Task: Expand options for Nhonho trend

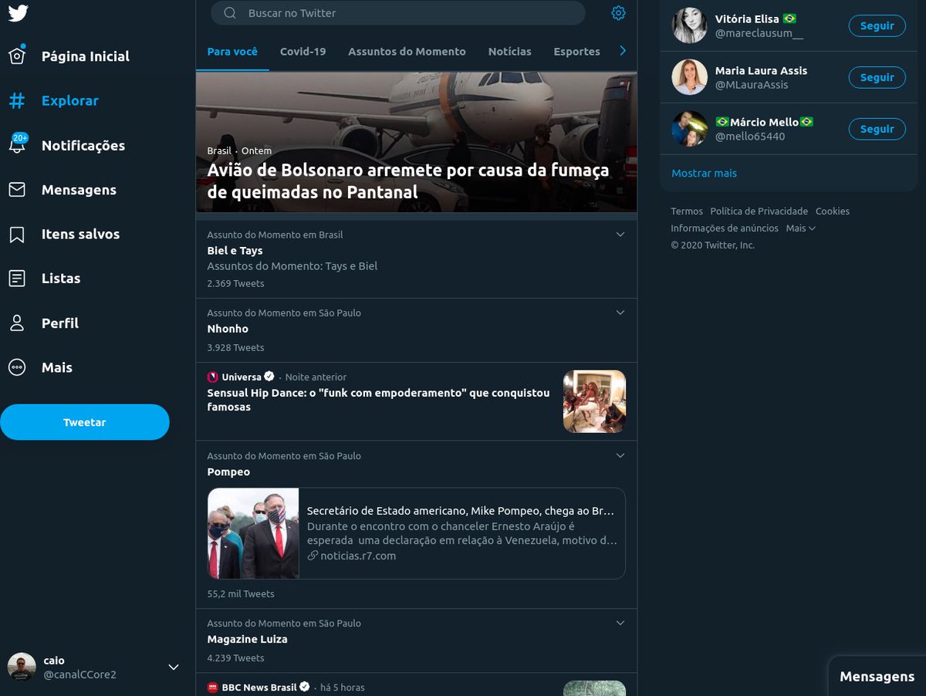Action: point(620,313)
